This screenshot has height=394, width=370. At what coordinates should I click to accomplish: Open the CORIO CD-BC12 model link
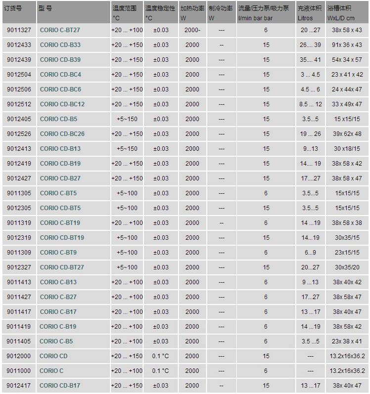coord(62,104)
